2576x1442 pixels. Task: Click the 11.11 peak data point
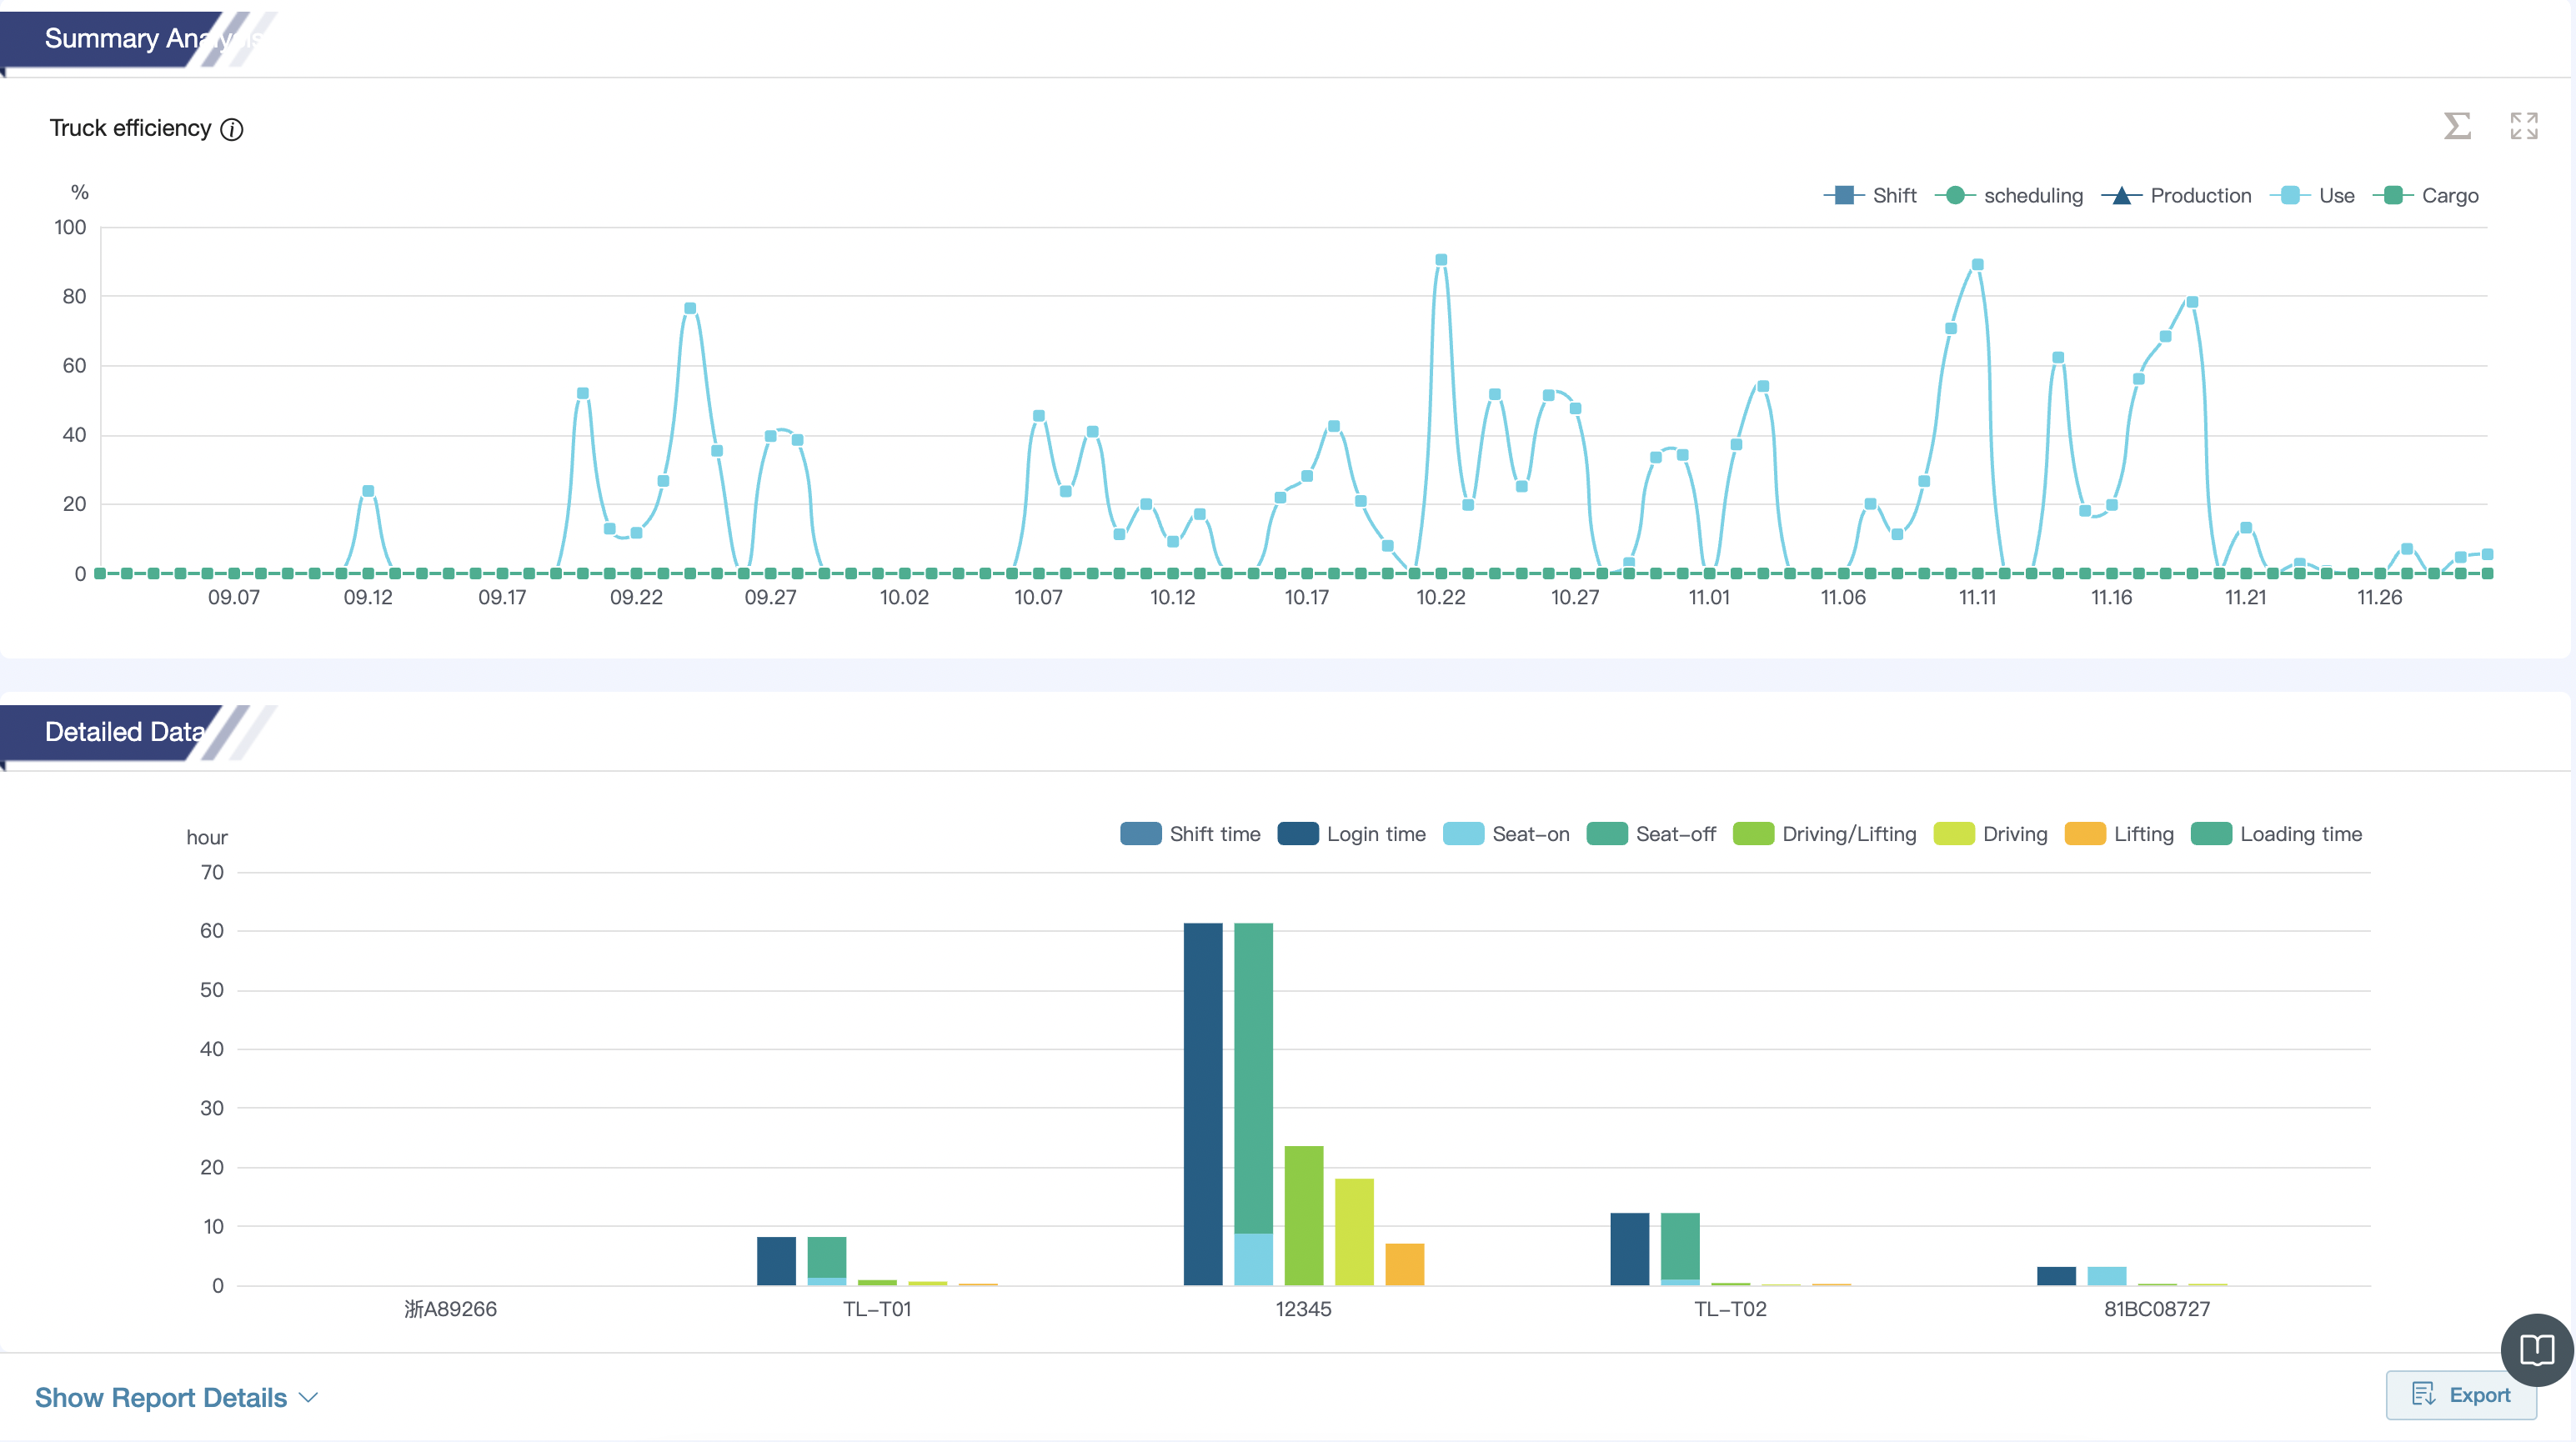tap(1978, 265)
